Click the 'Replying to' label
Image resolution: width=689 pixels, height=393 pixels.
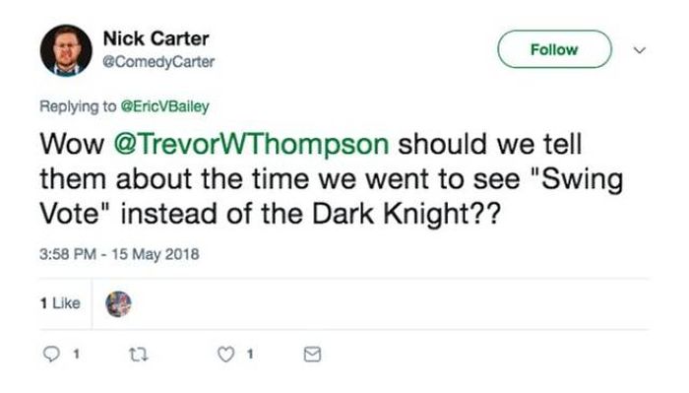click(x=78, y=106)
